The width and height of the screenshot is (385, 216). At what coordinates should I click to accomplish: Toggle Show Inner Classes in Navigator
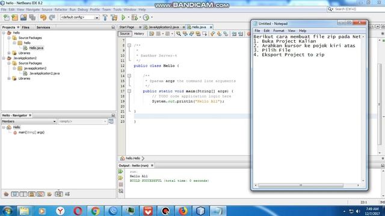coord(40,194)
